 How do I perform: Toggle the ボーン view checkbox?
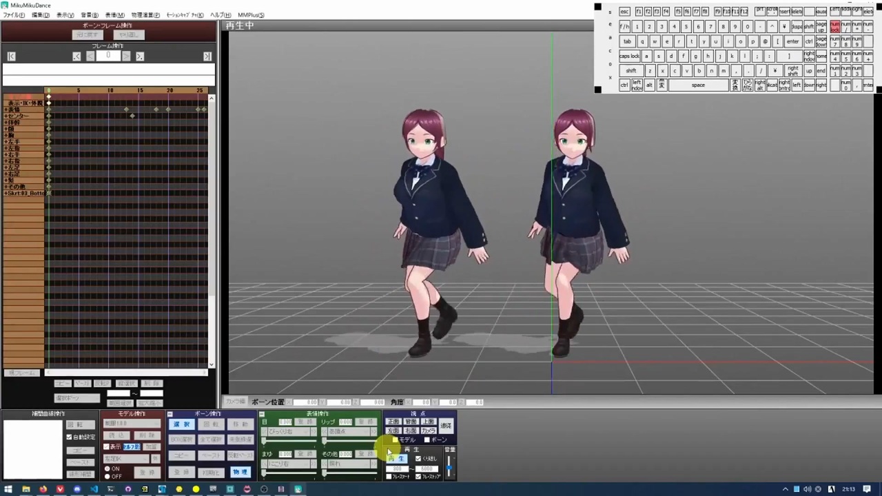[x=427, y=440]
